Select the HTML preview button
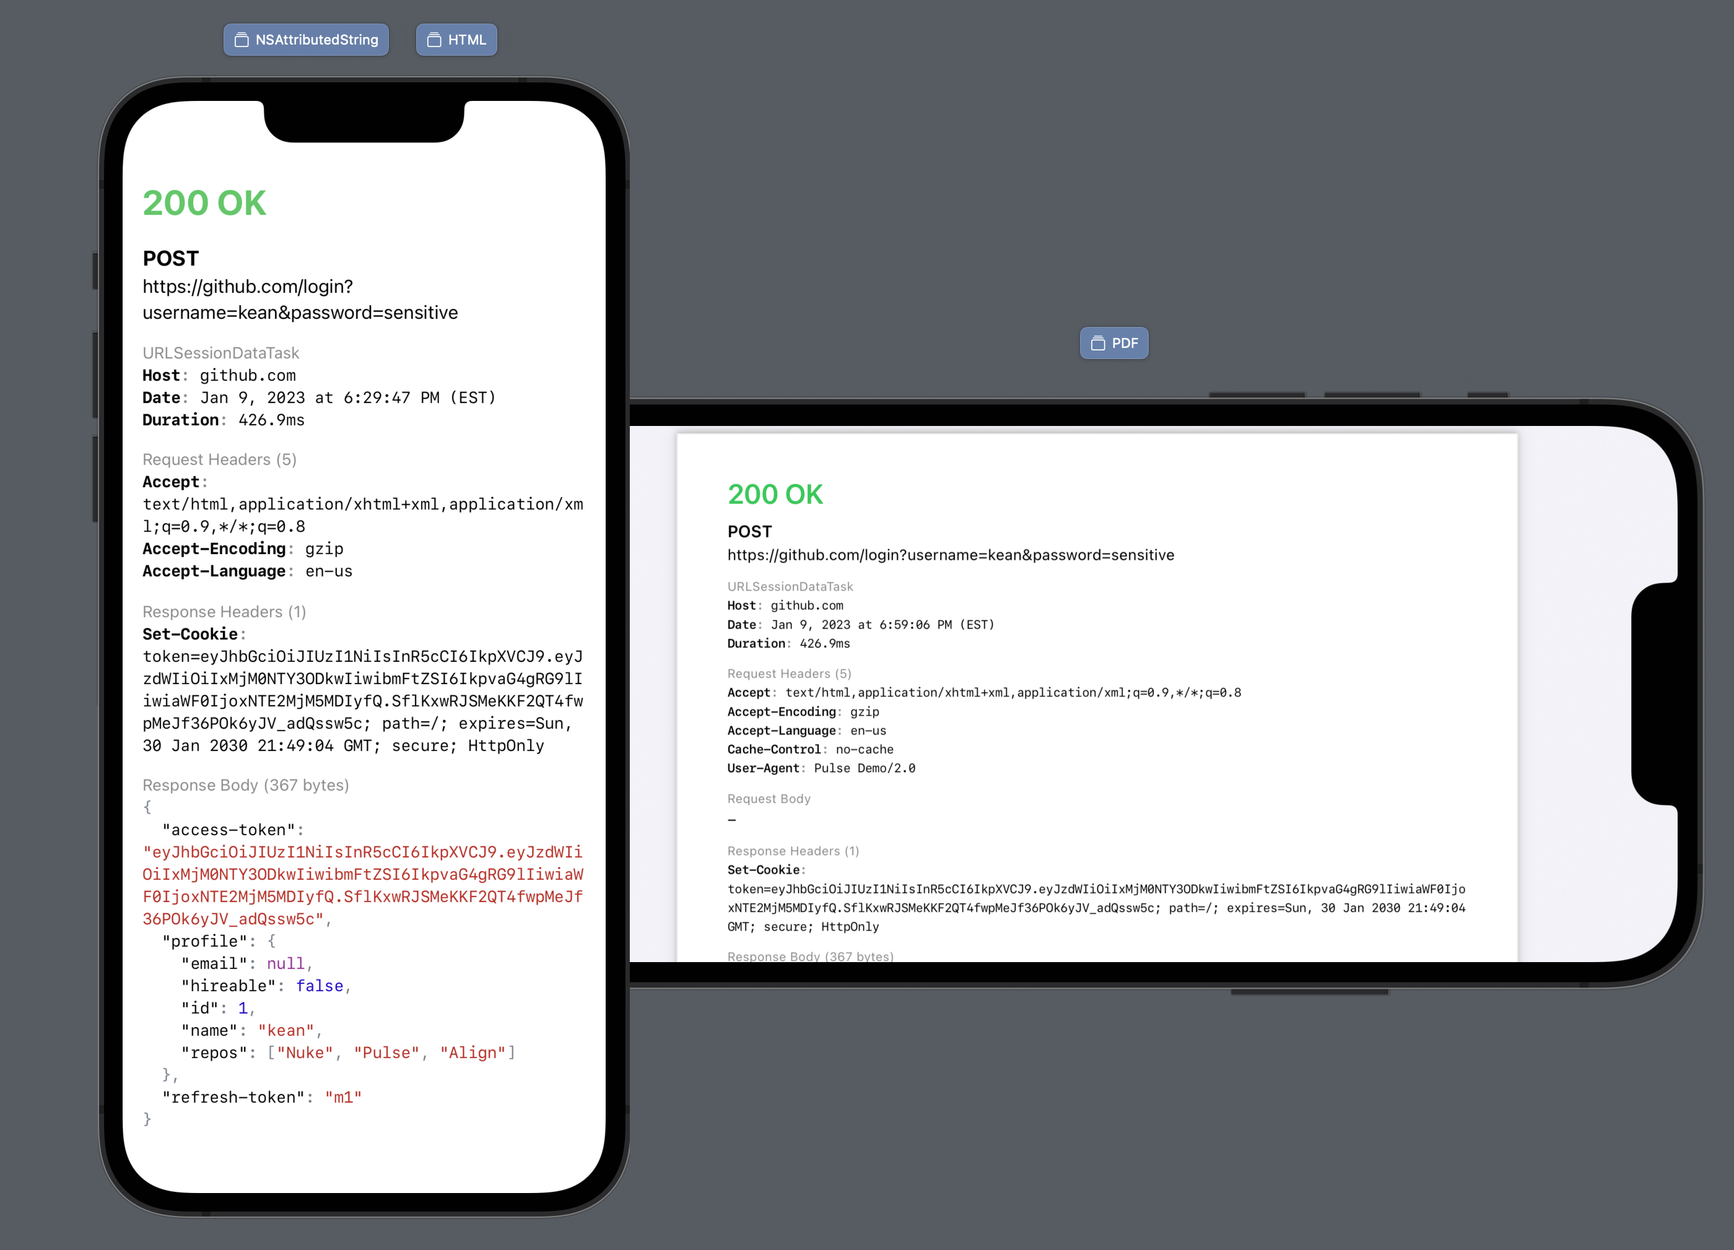 (x=456, y=40)
